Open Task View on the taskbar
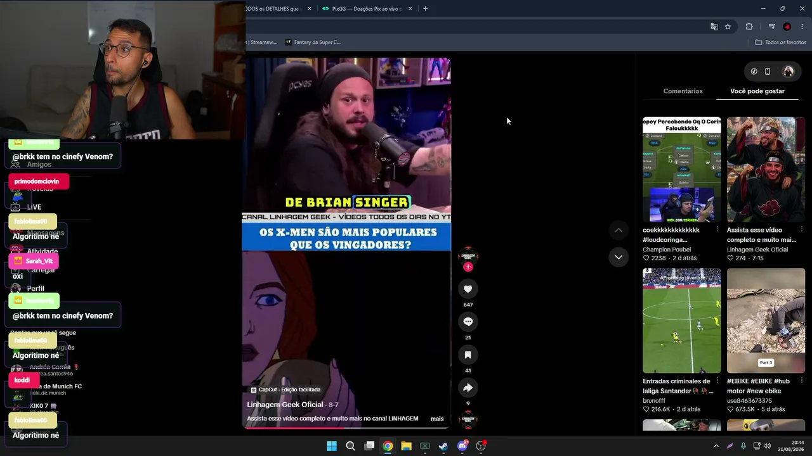812x456 pixels. coord(369,446)
